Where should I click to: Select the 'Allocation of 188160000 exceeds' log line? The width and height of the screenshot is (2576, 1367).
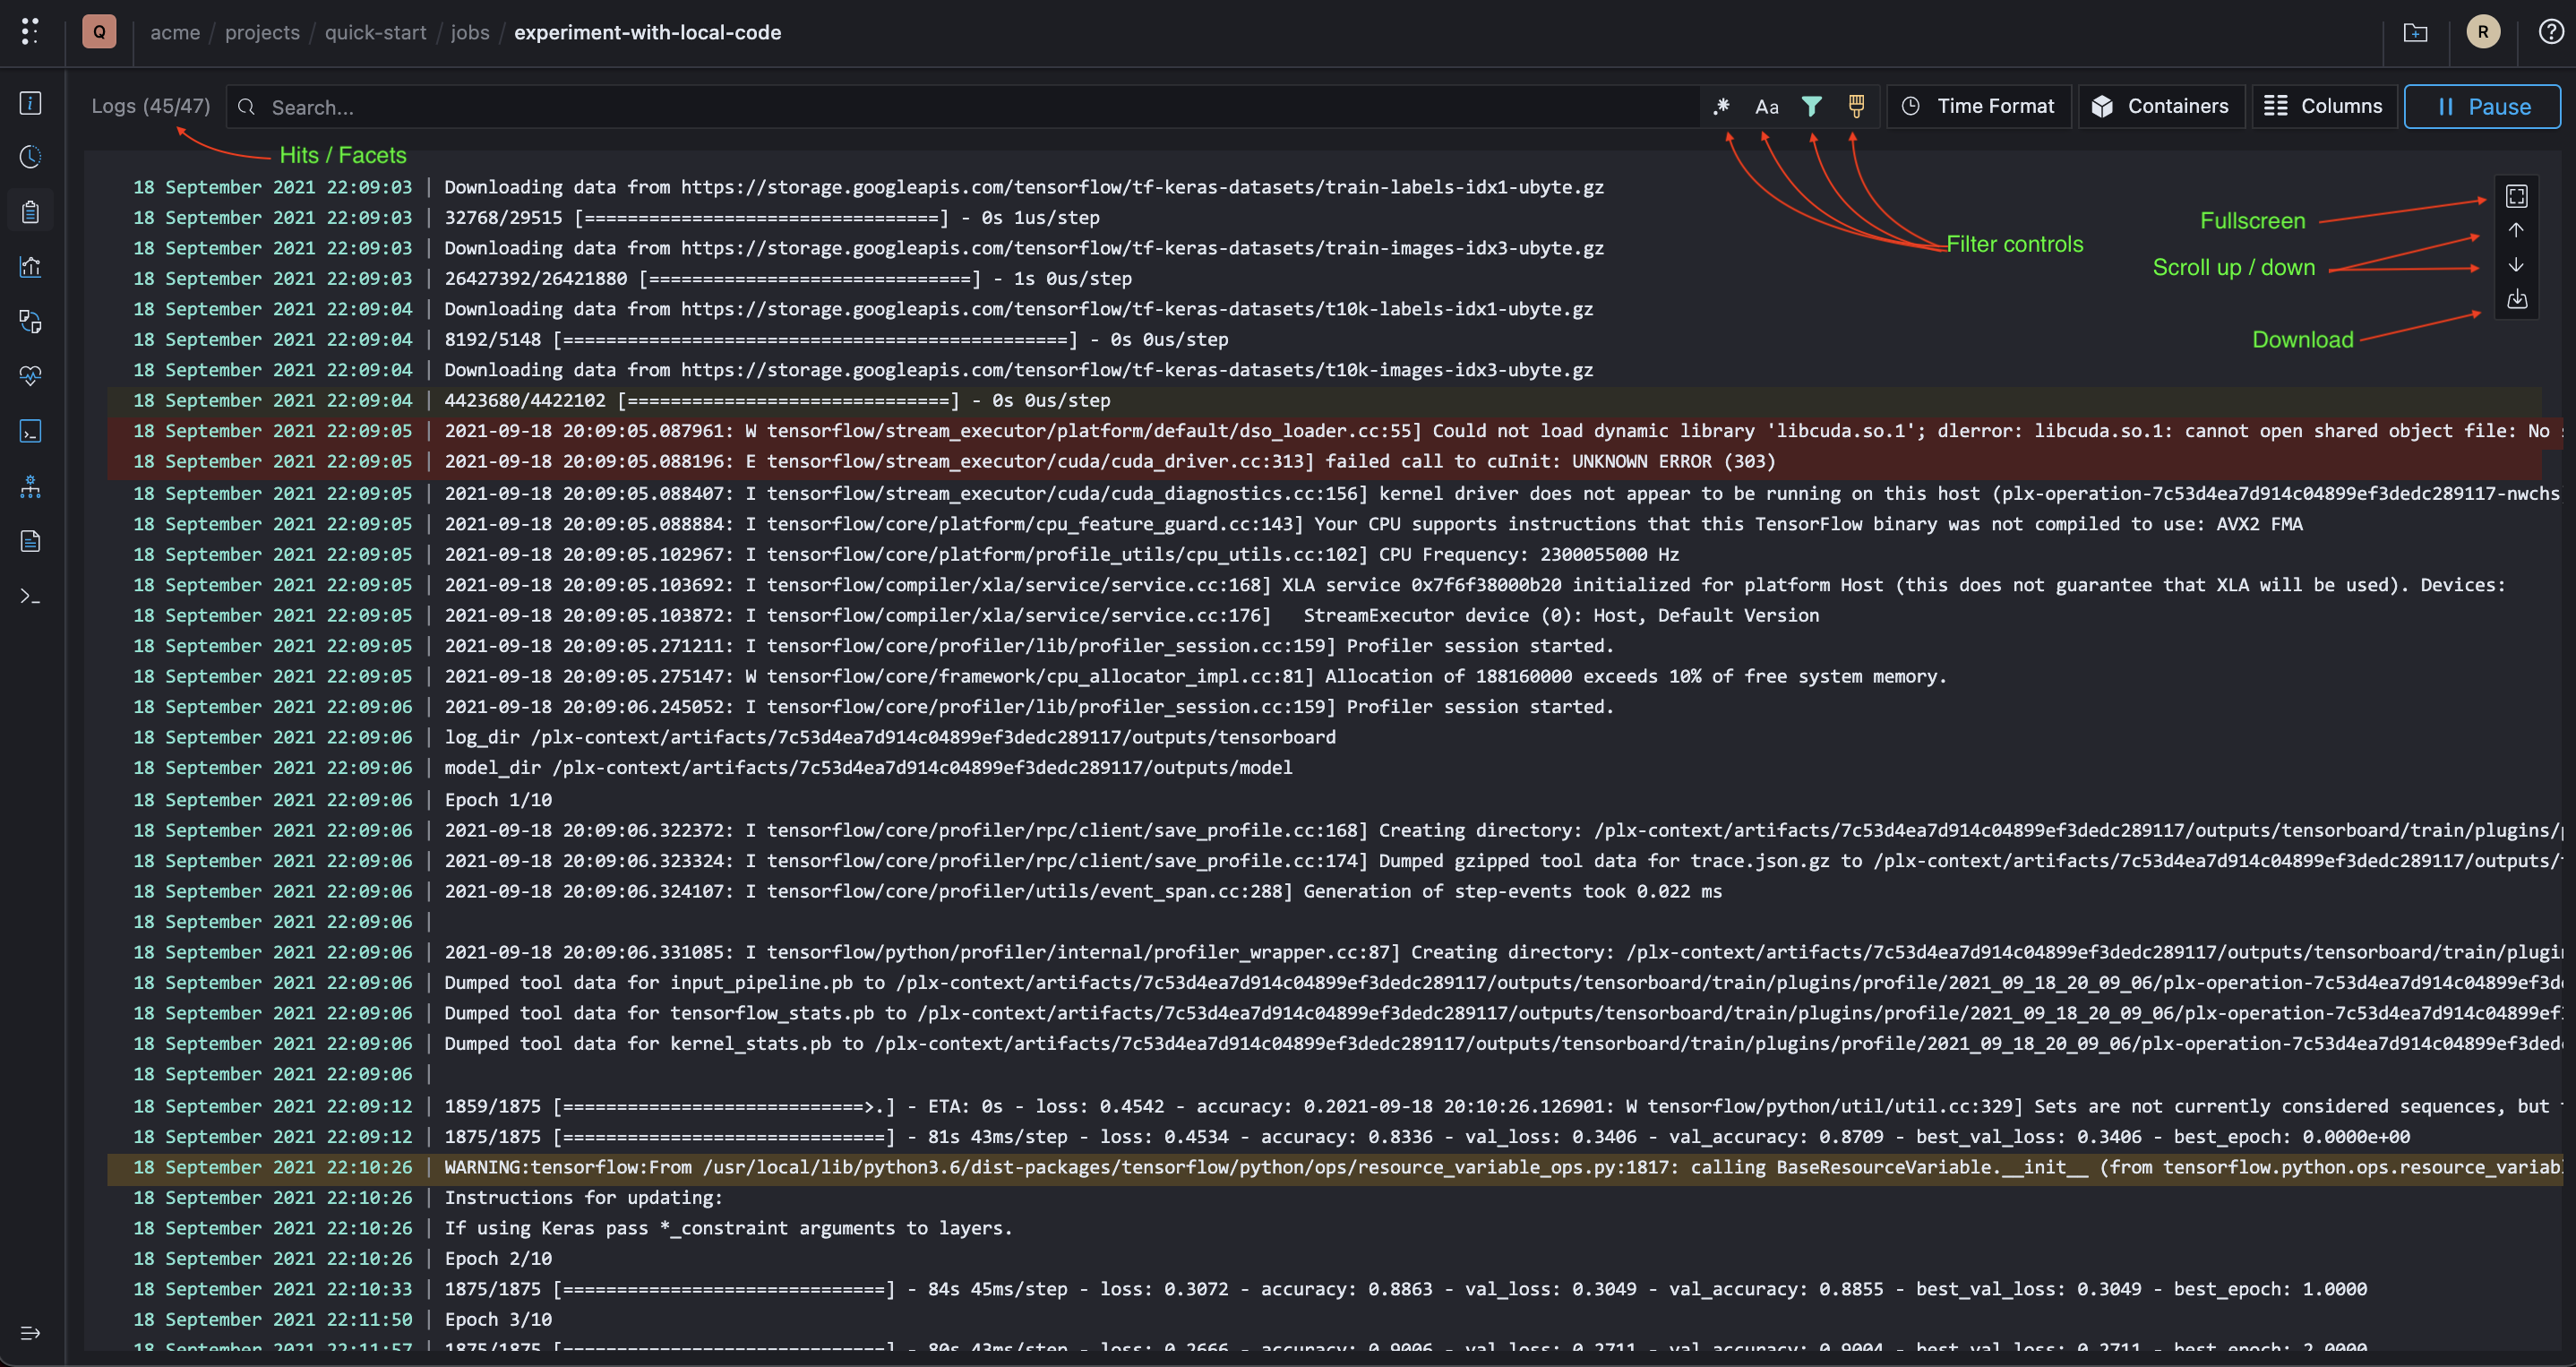click(x=1325, y=676)
